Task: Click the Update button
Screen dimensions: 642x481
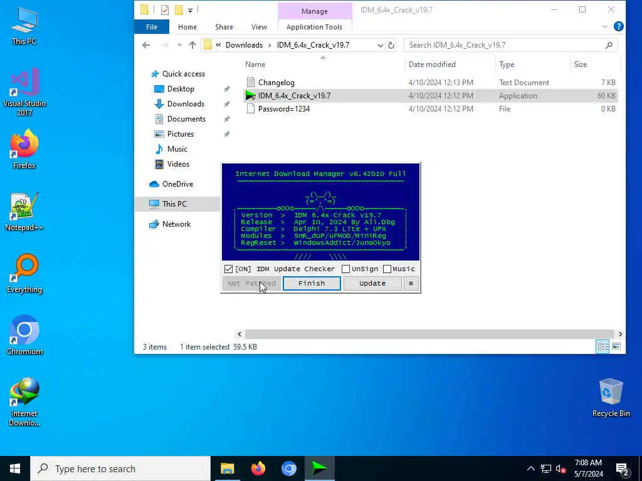Action: (372, 283)
